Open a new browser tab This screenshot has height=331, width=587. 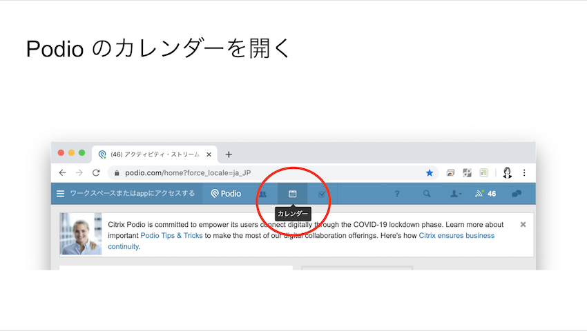pyautogui.click(x=229, y=154)
